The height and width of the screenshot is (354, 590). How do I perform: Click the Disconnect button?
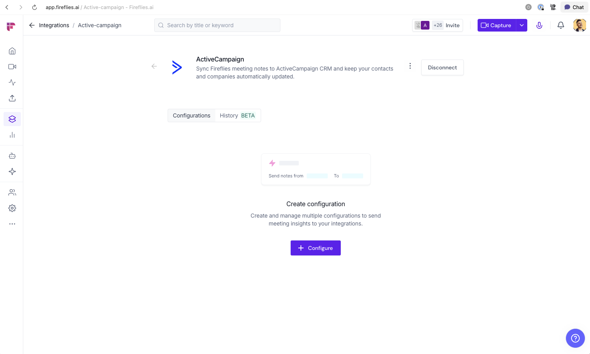coord(442,67)
